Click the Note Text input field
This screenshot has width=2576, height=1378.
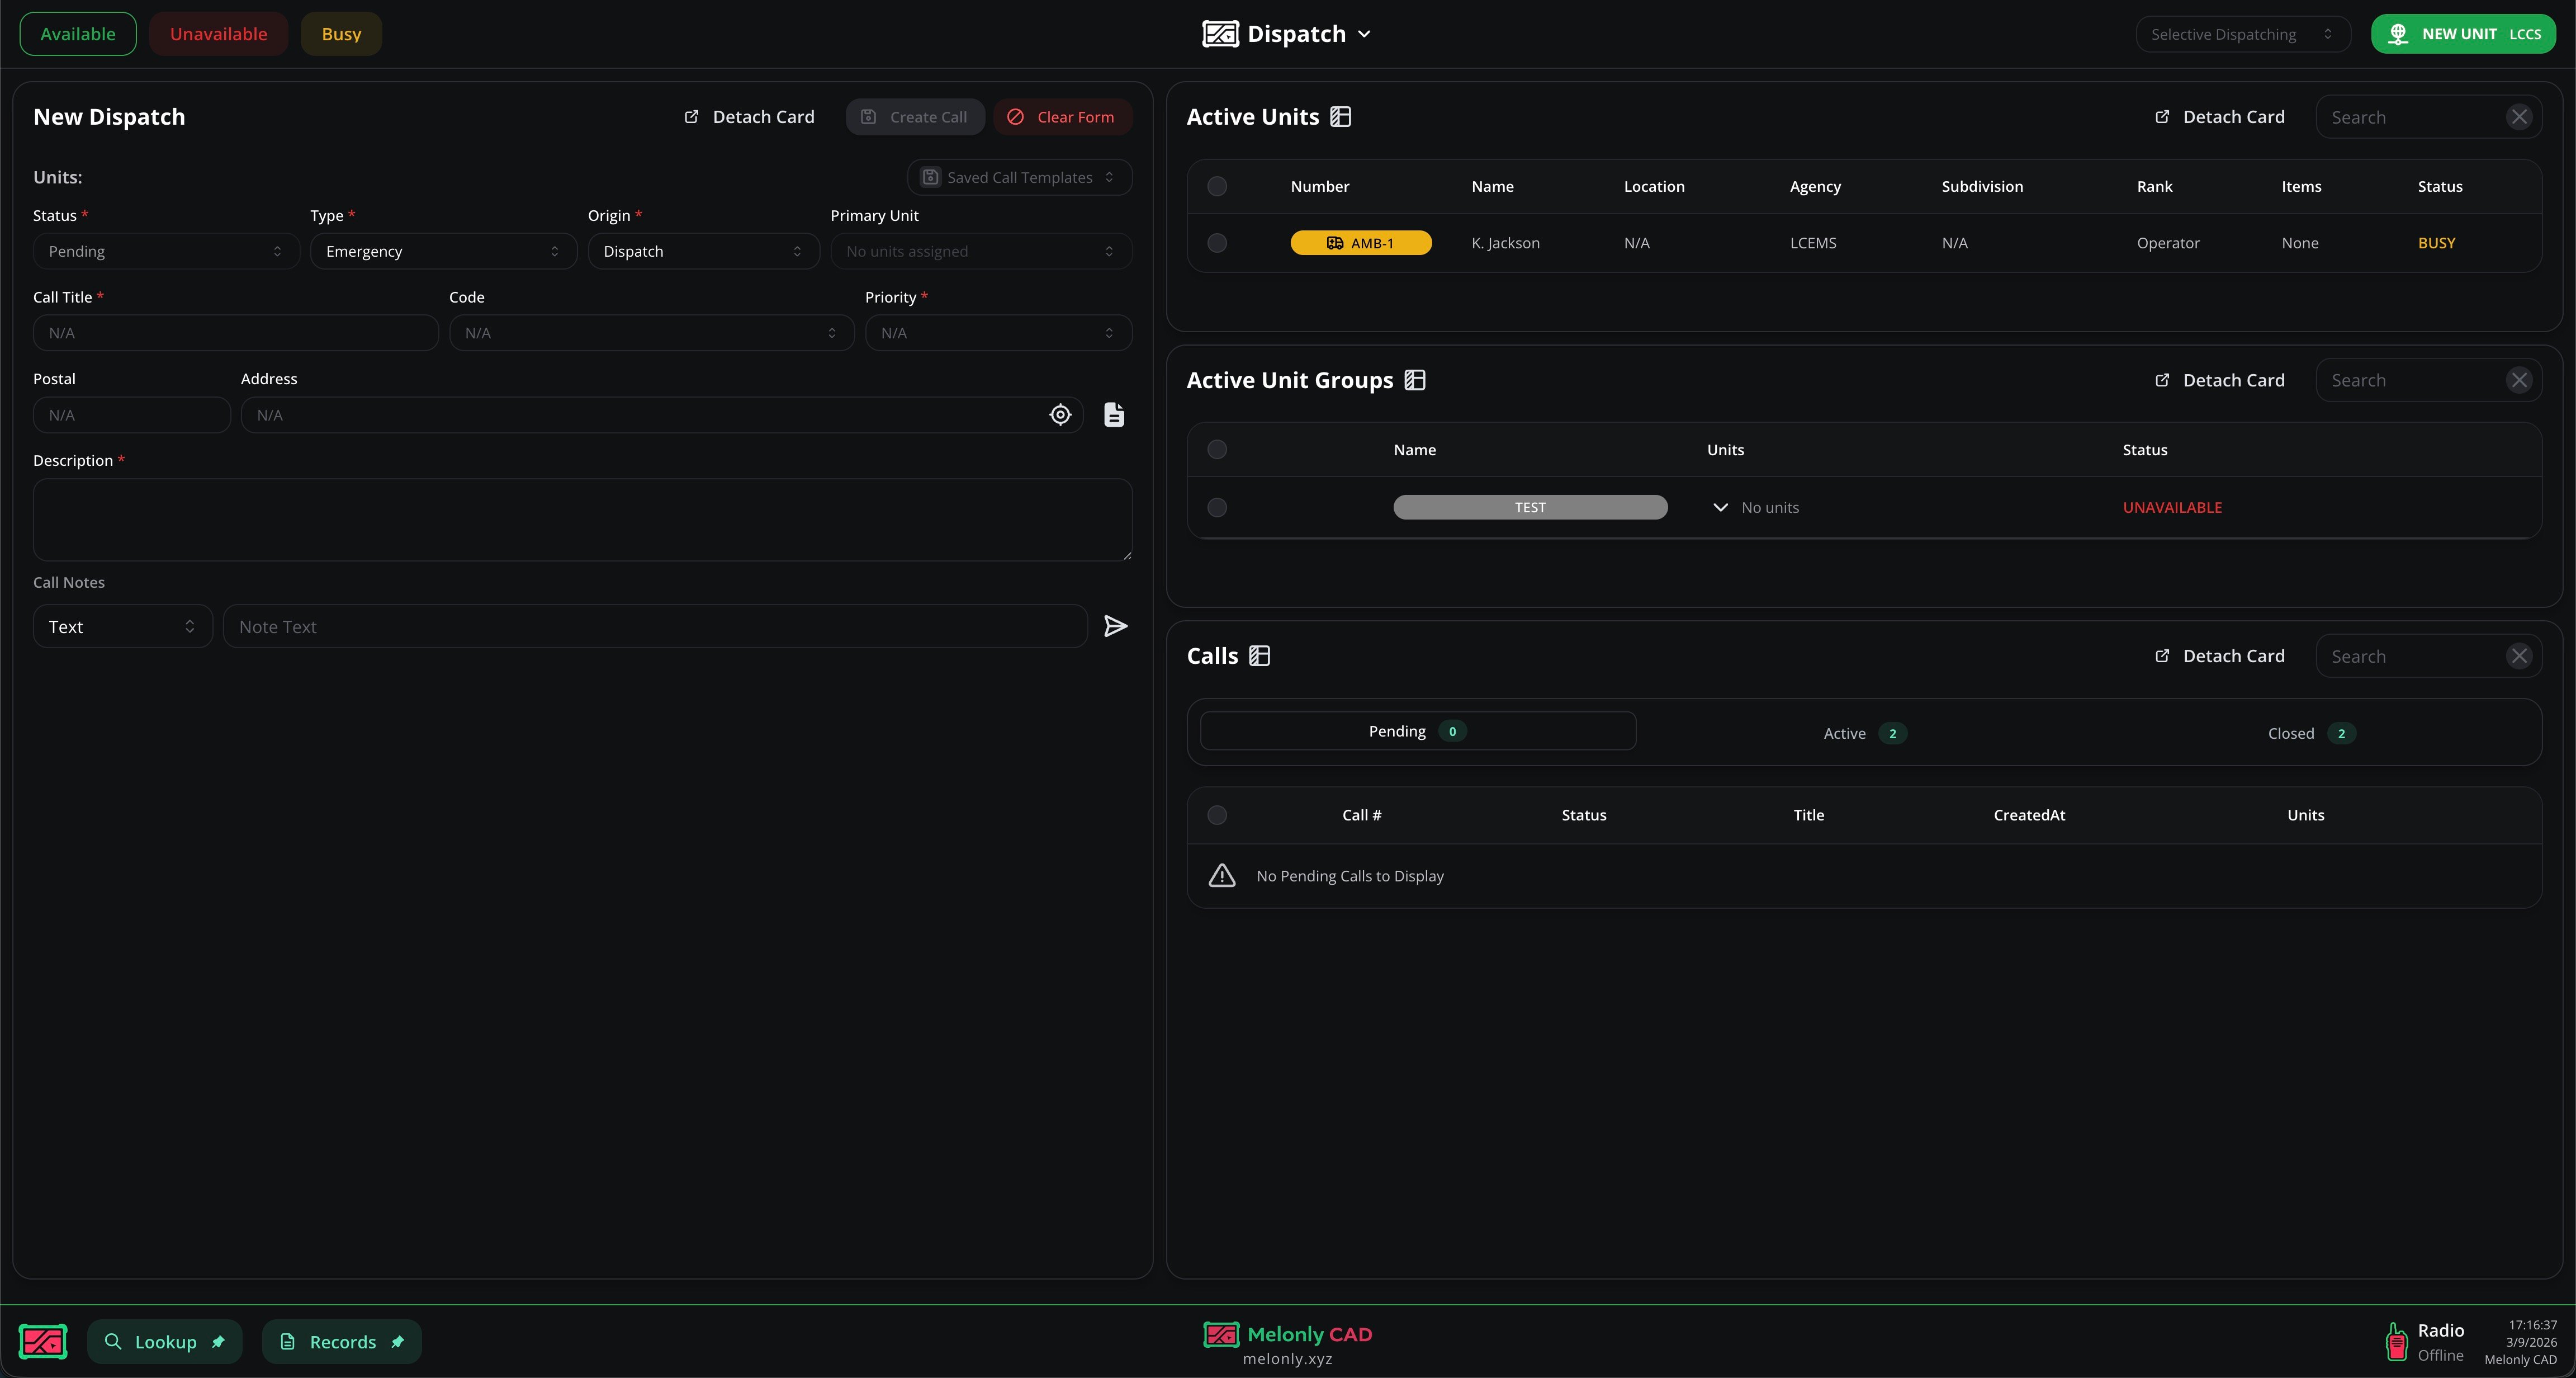pos(655,626)
